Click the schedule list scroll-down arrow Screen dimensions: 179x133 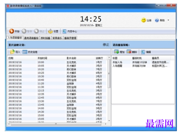coord(109,120)
